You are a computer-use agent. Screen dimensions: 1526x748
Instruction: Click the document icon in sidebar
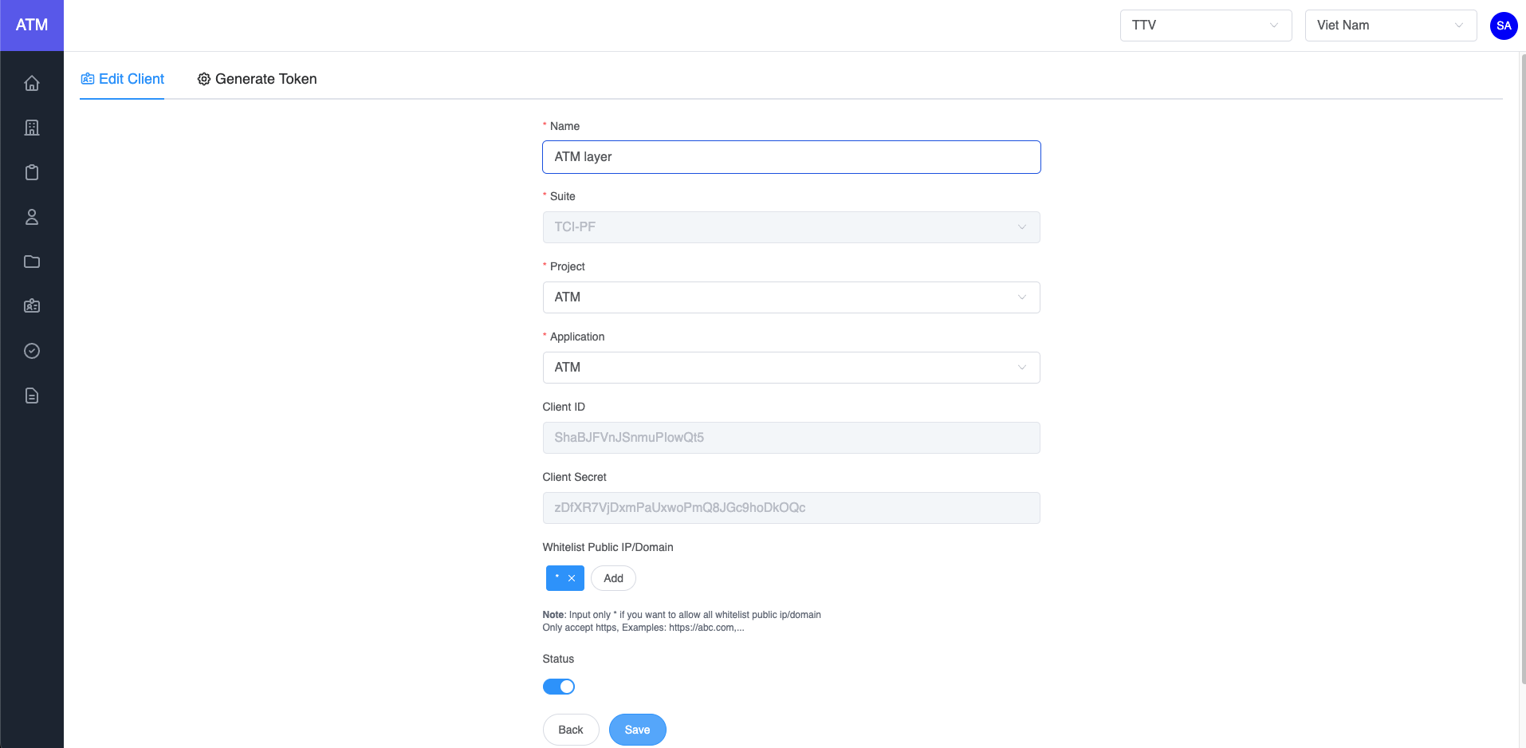(x=32, y=396)
